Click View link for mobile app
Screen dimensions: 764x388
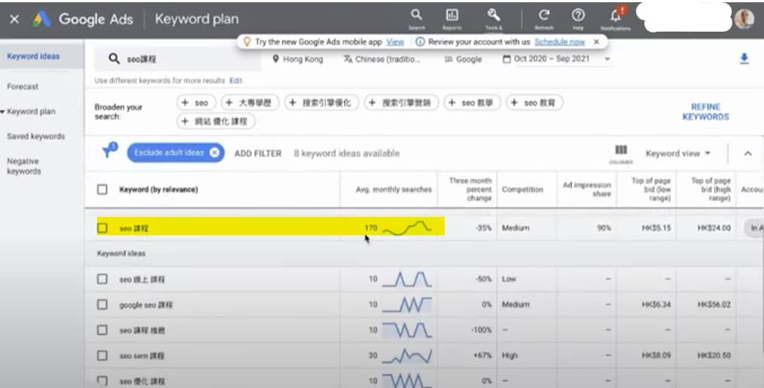(x=395, y=42)
